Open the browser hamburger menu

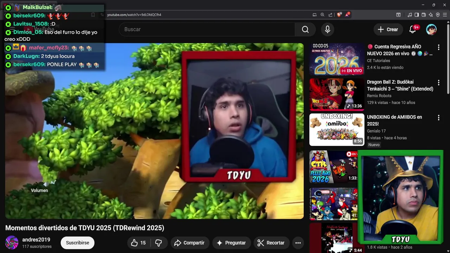445,15
